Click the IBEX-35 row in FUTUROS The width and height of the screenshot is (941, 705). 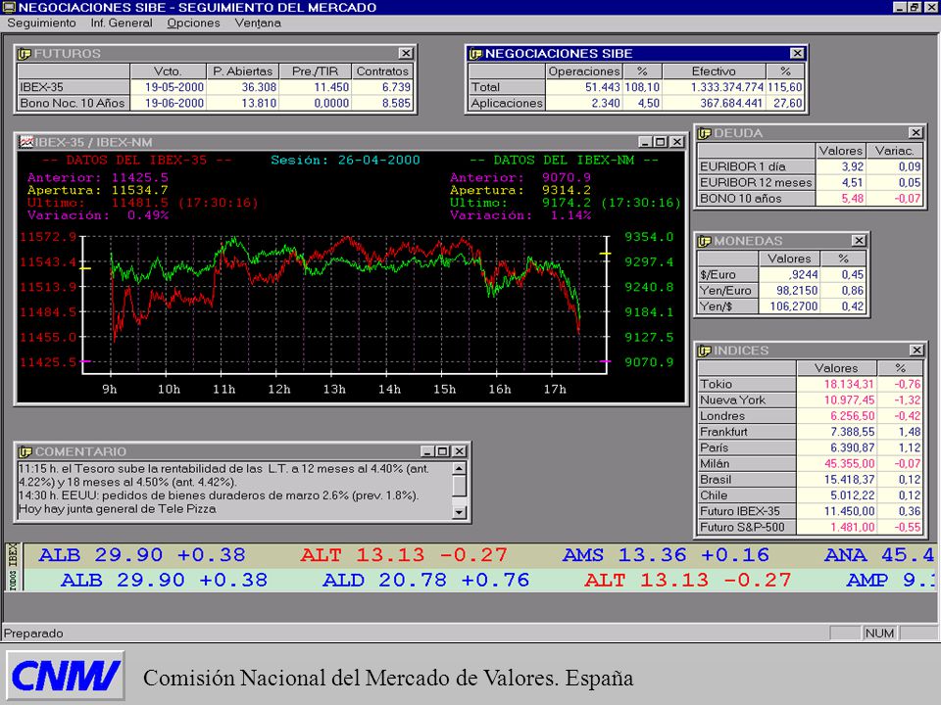click(216, 87)
